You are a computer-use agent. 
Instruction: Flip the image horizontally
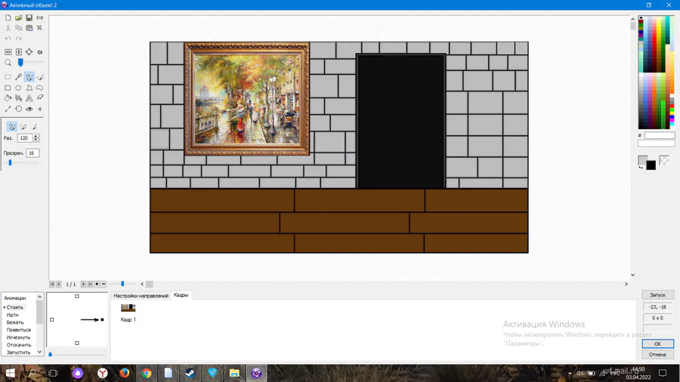pyautogui.click(x=8, y=52)
